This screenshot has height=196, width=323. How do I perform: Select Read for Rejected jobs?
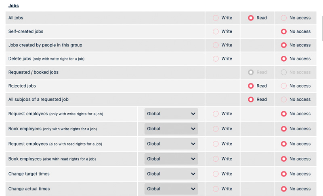[x=251, y=86]
